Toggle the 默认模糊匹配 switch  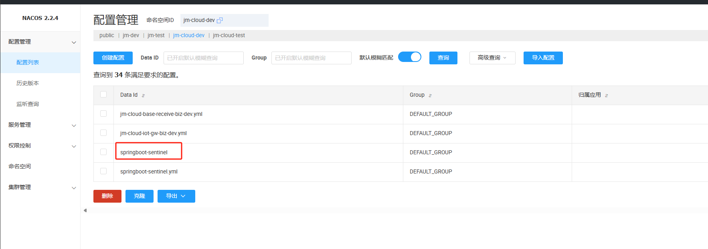pyautogui.click(x=409, y=57)
